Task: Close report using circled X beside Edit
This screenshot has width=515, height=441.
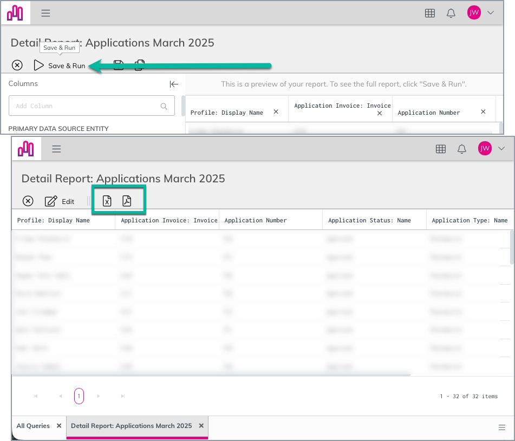Action: coord(28,201)
